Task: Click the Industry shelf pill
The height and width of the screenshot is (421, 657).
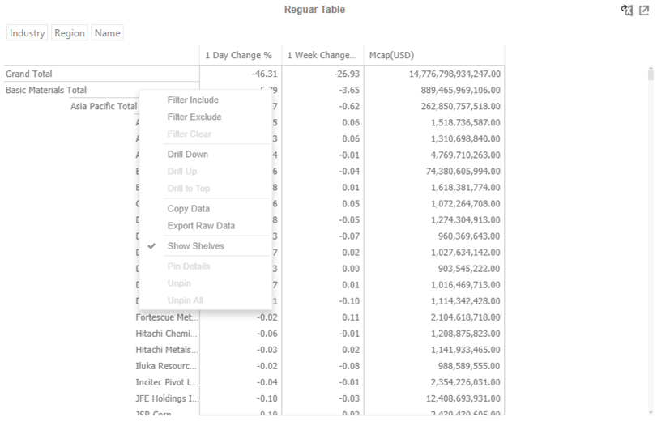Action: coord(28,33)
